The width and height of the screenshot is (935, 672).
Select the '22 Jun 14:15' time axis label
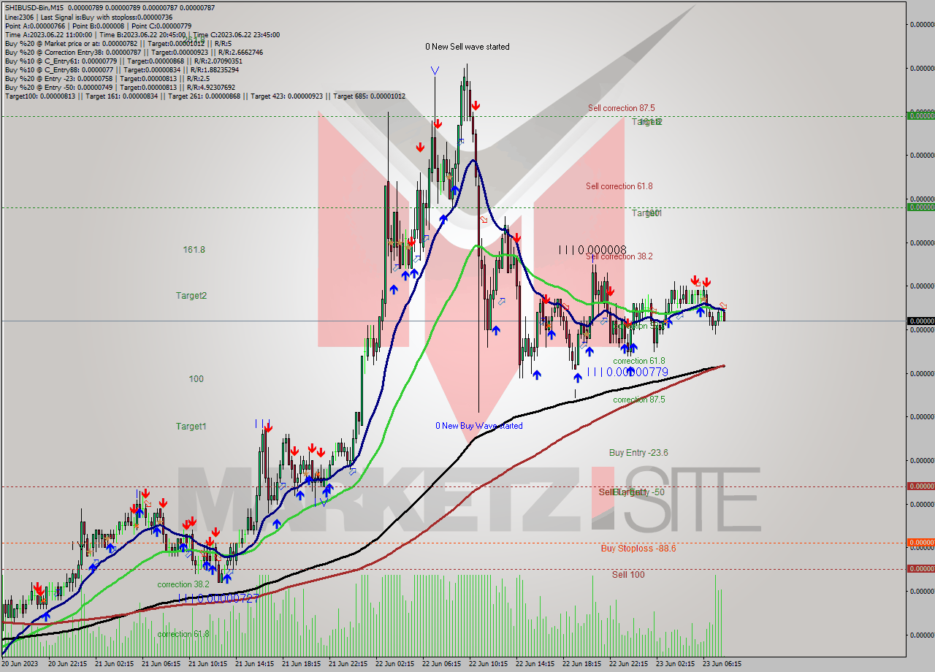[535, 664]
